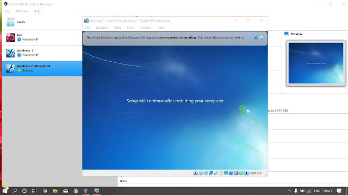This screenshot has height=195, width=348.
Task: Open Help menu in the VM window
Action: [161, 28]
